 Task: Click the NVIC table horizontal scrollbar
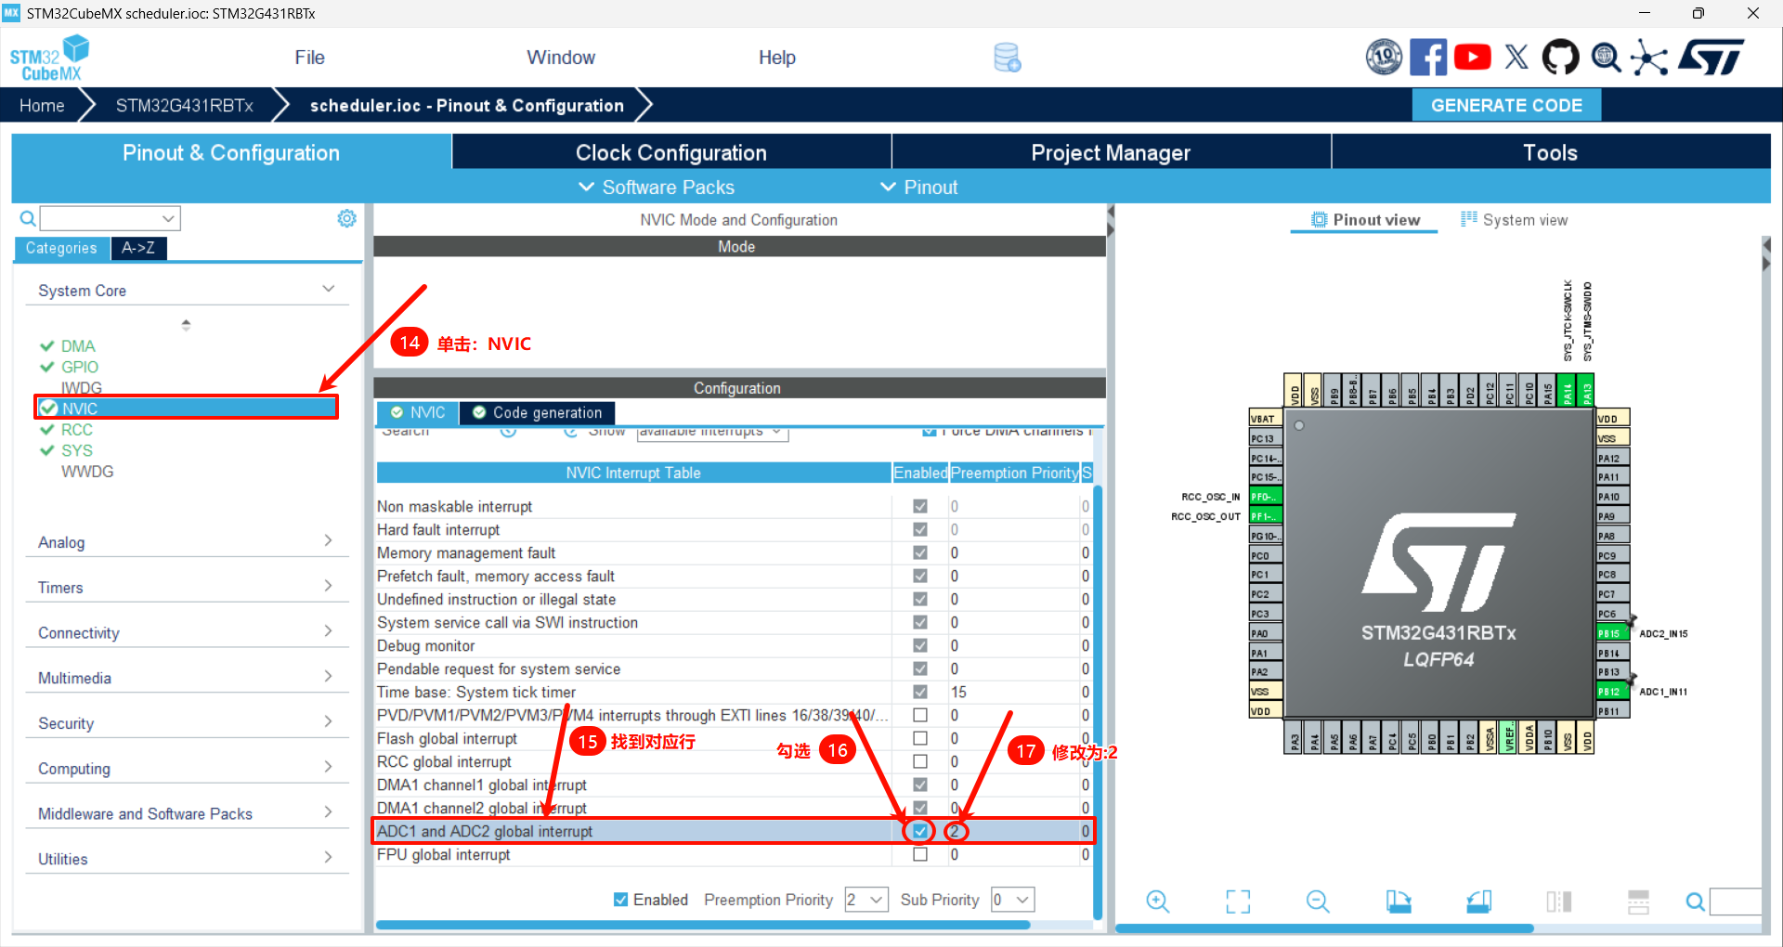[703, 925]
